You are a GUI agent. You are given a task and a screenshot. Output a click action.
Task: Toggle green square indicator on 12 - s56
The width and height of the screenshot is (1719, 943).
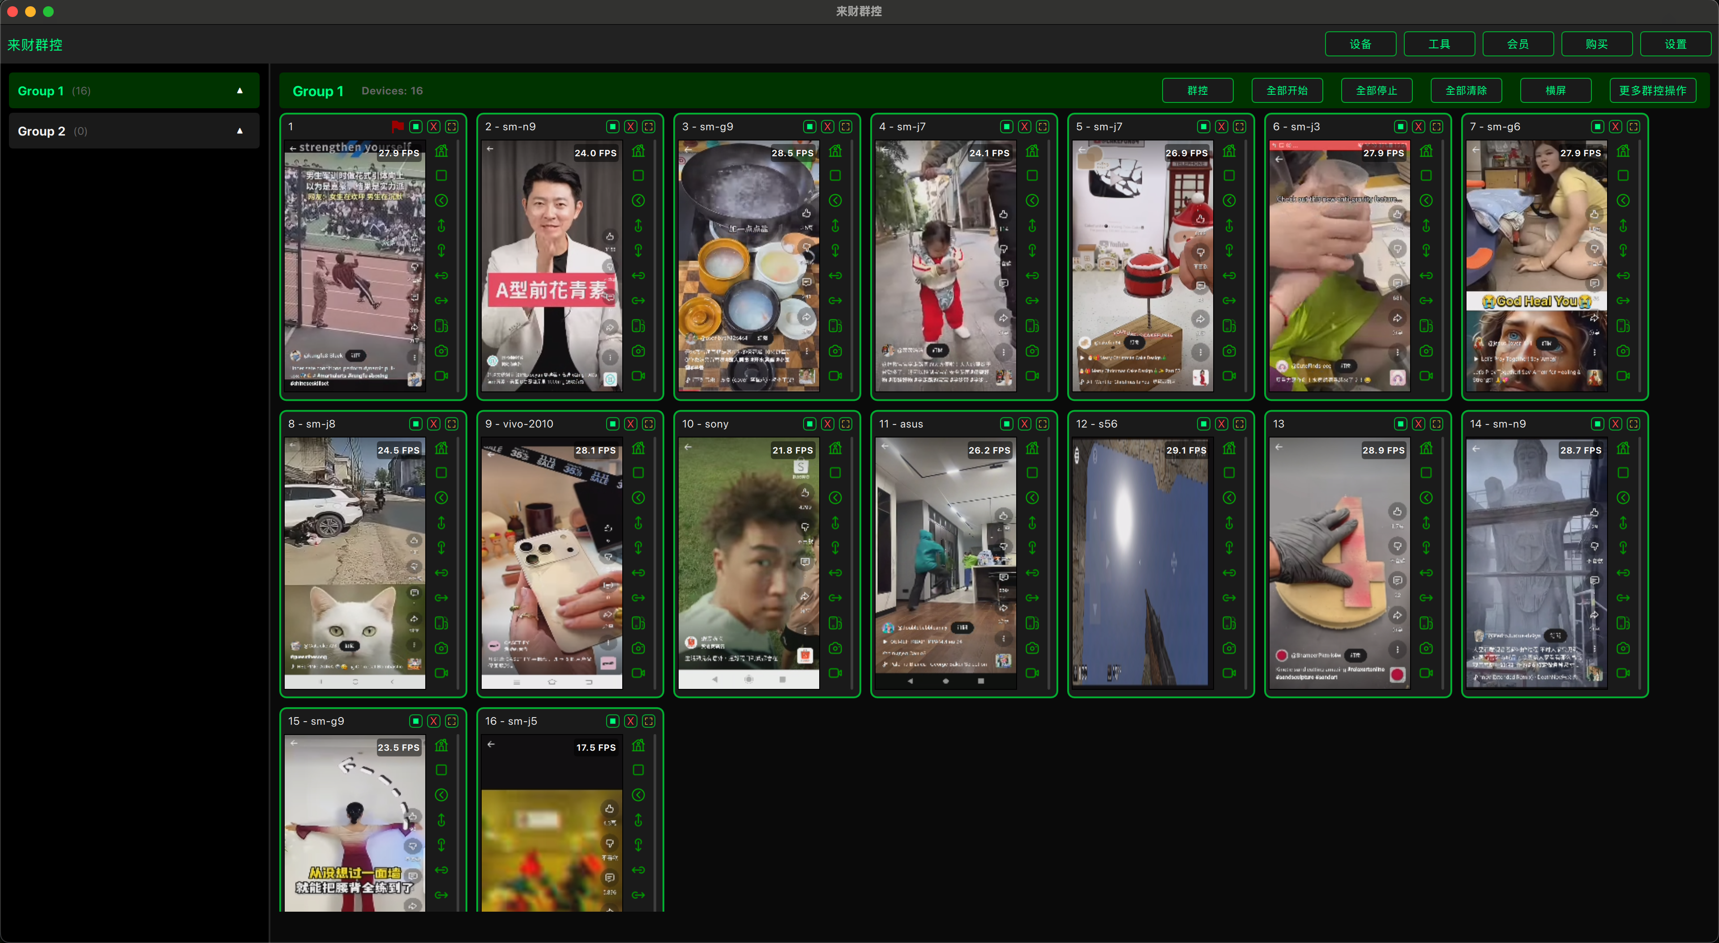click(x=1203, y=424)
